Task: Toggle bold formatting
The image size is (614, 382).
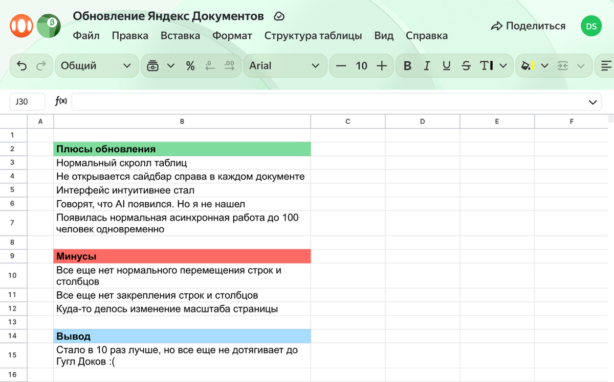Action: 407,65
